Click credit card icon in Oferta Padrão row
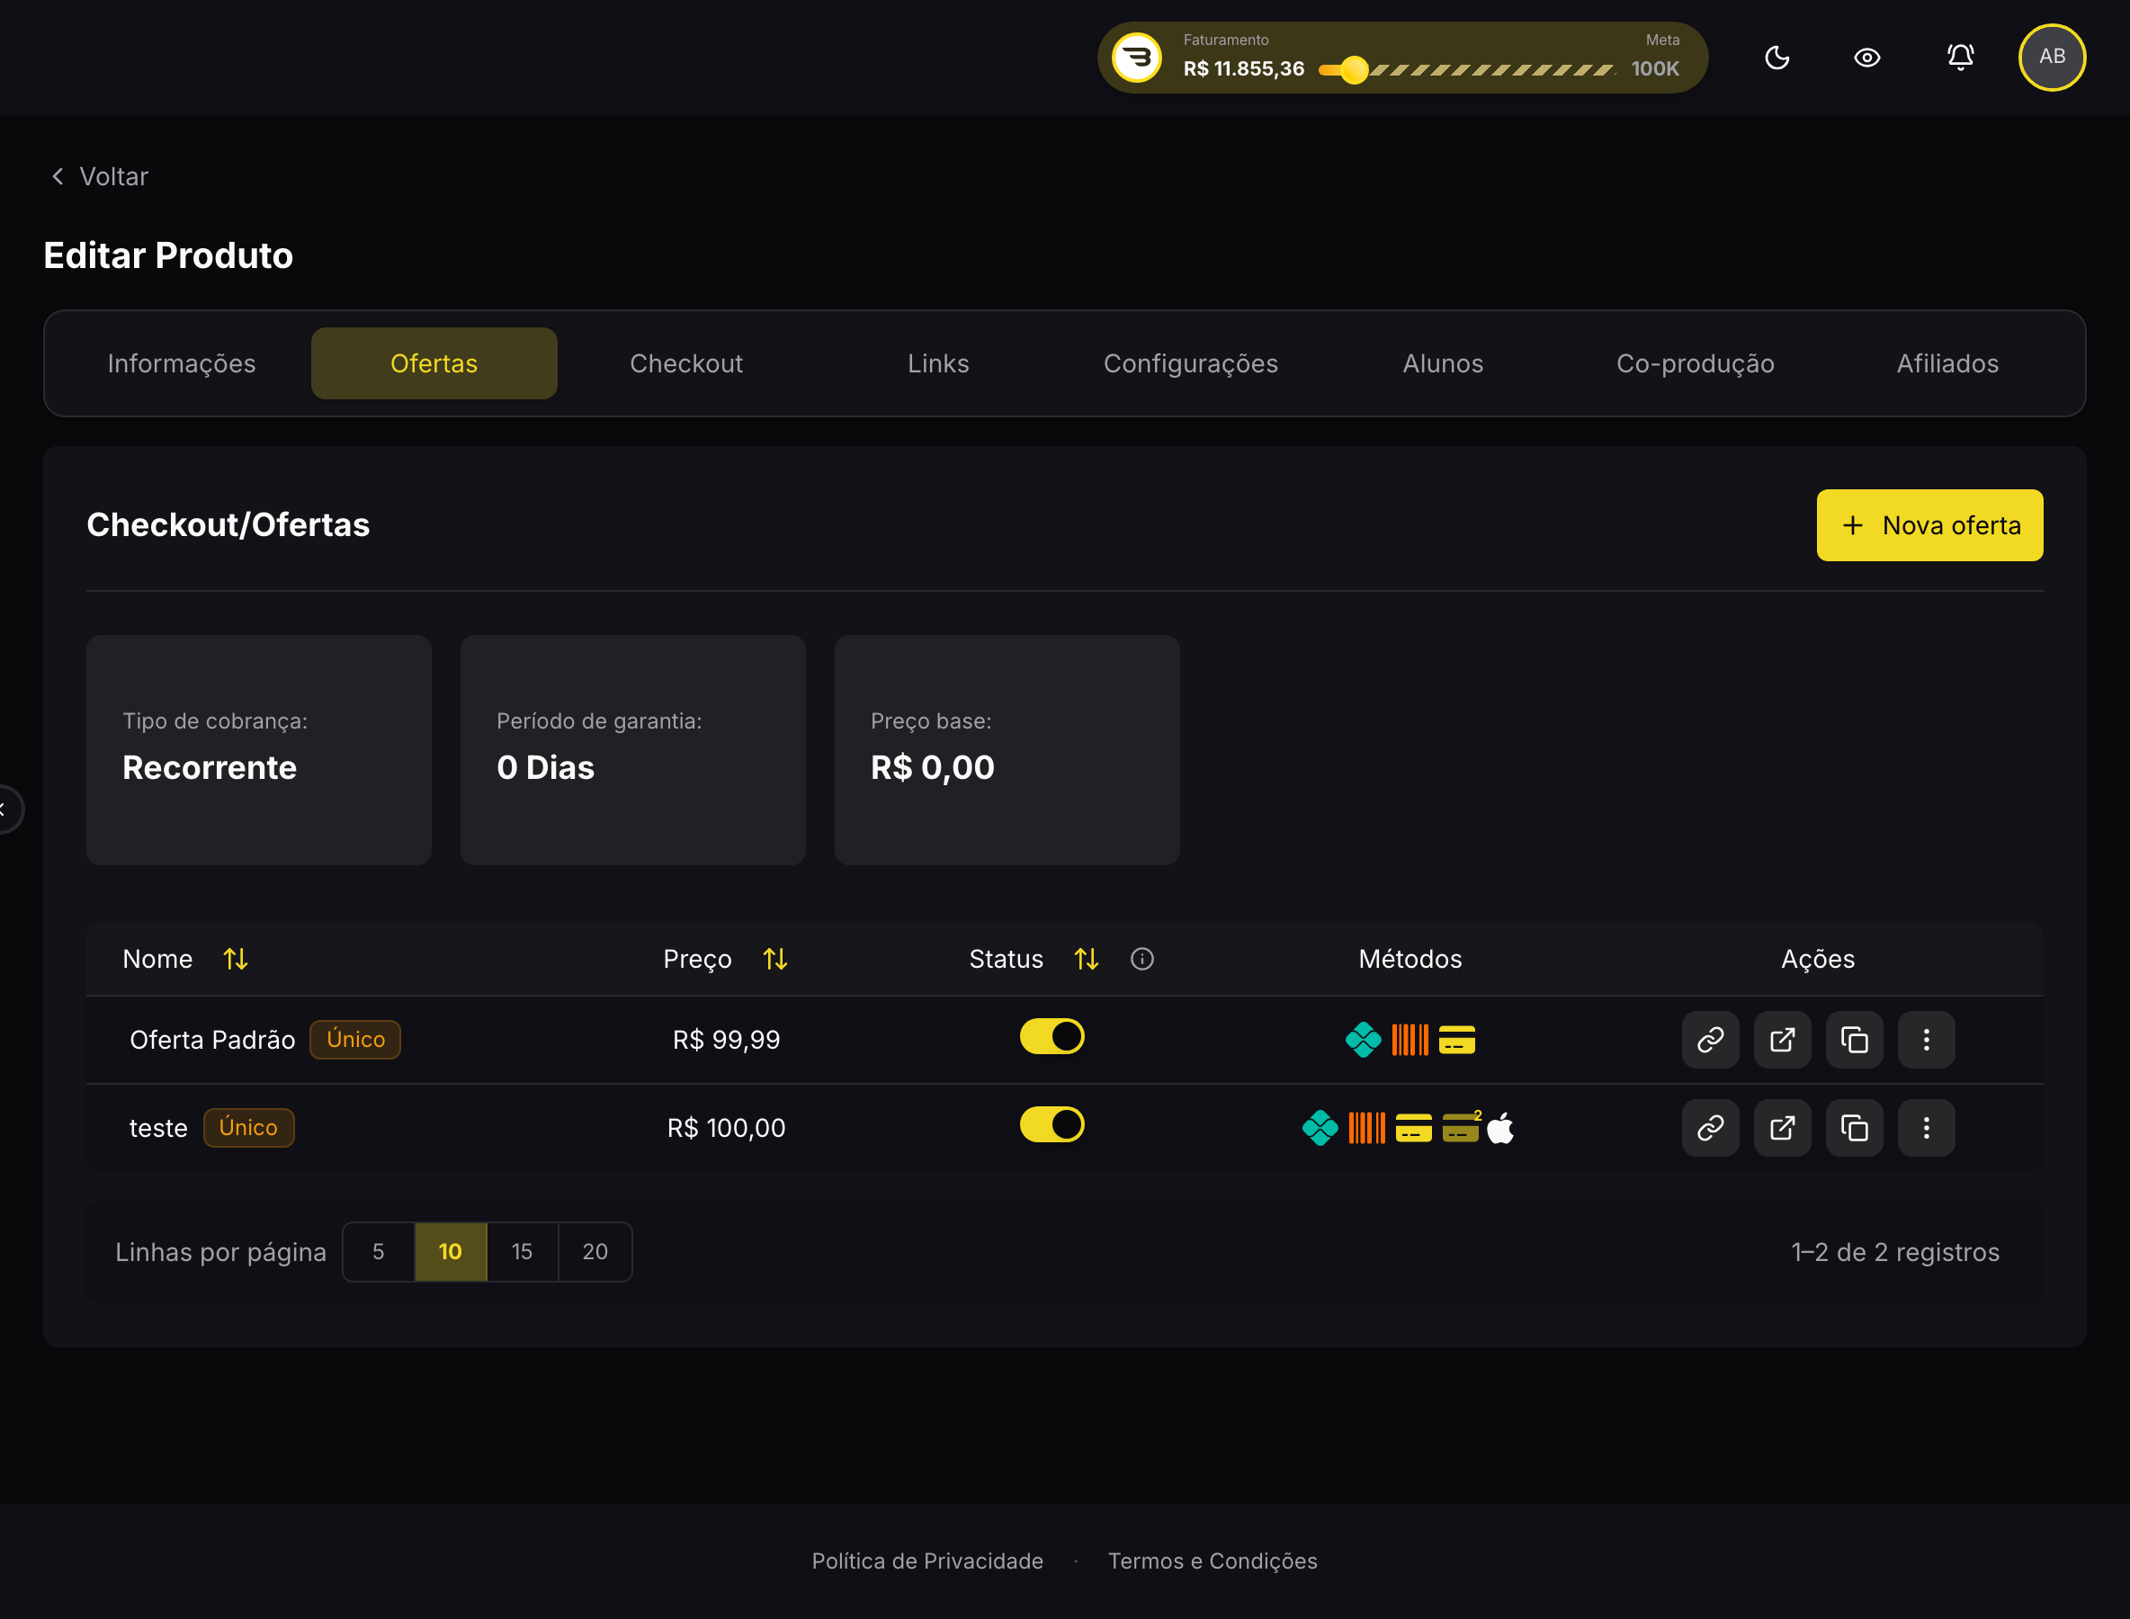The height and width of the screenshot is (1619, 2130). coord(1456,1040)
